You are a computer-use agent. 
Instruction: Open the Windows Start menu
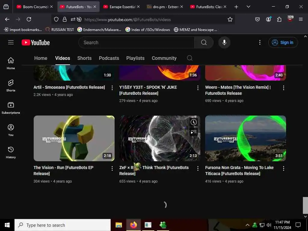[x=7, y=225]
